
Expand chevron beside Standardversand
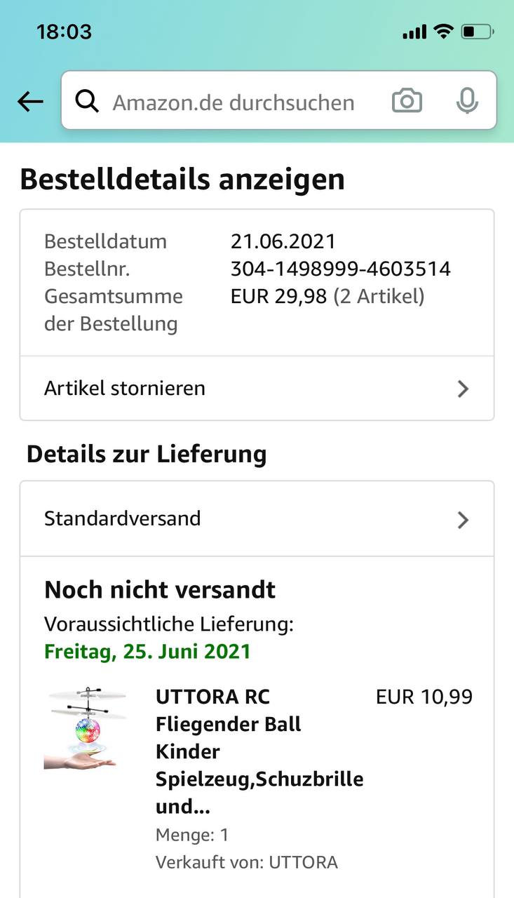coord(463,520)
